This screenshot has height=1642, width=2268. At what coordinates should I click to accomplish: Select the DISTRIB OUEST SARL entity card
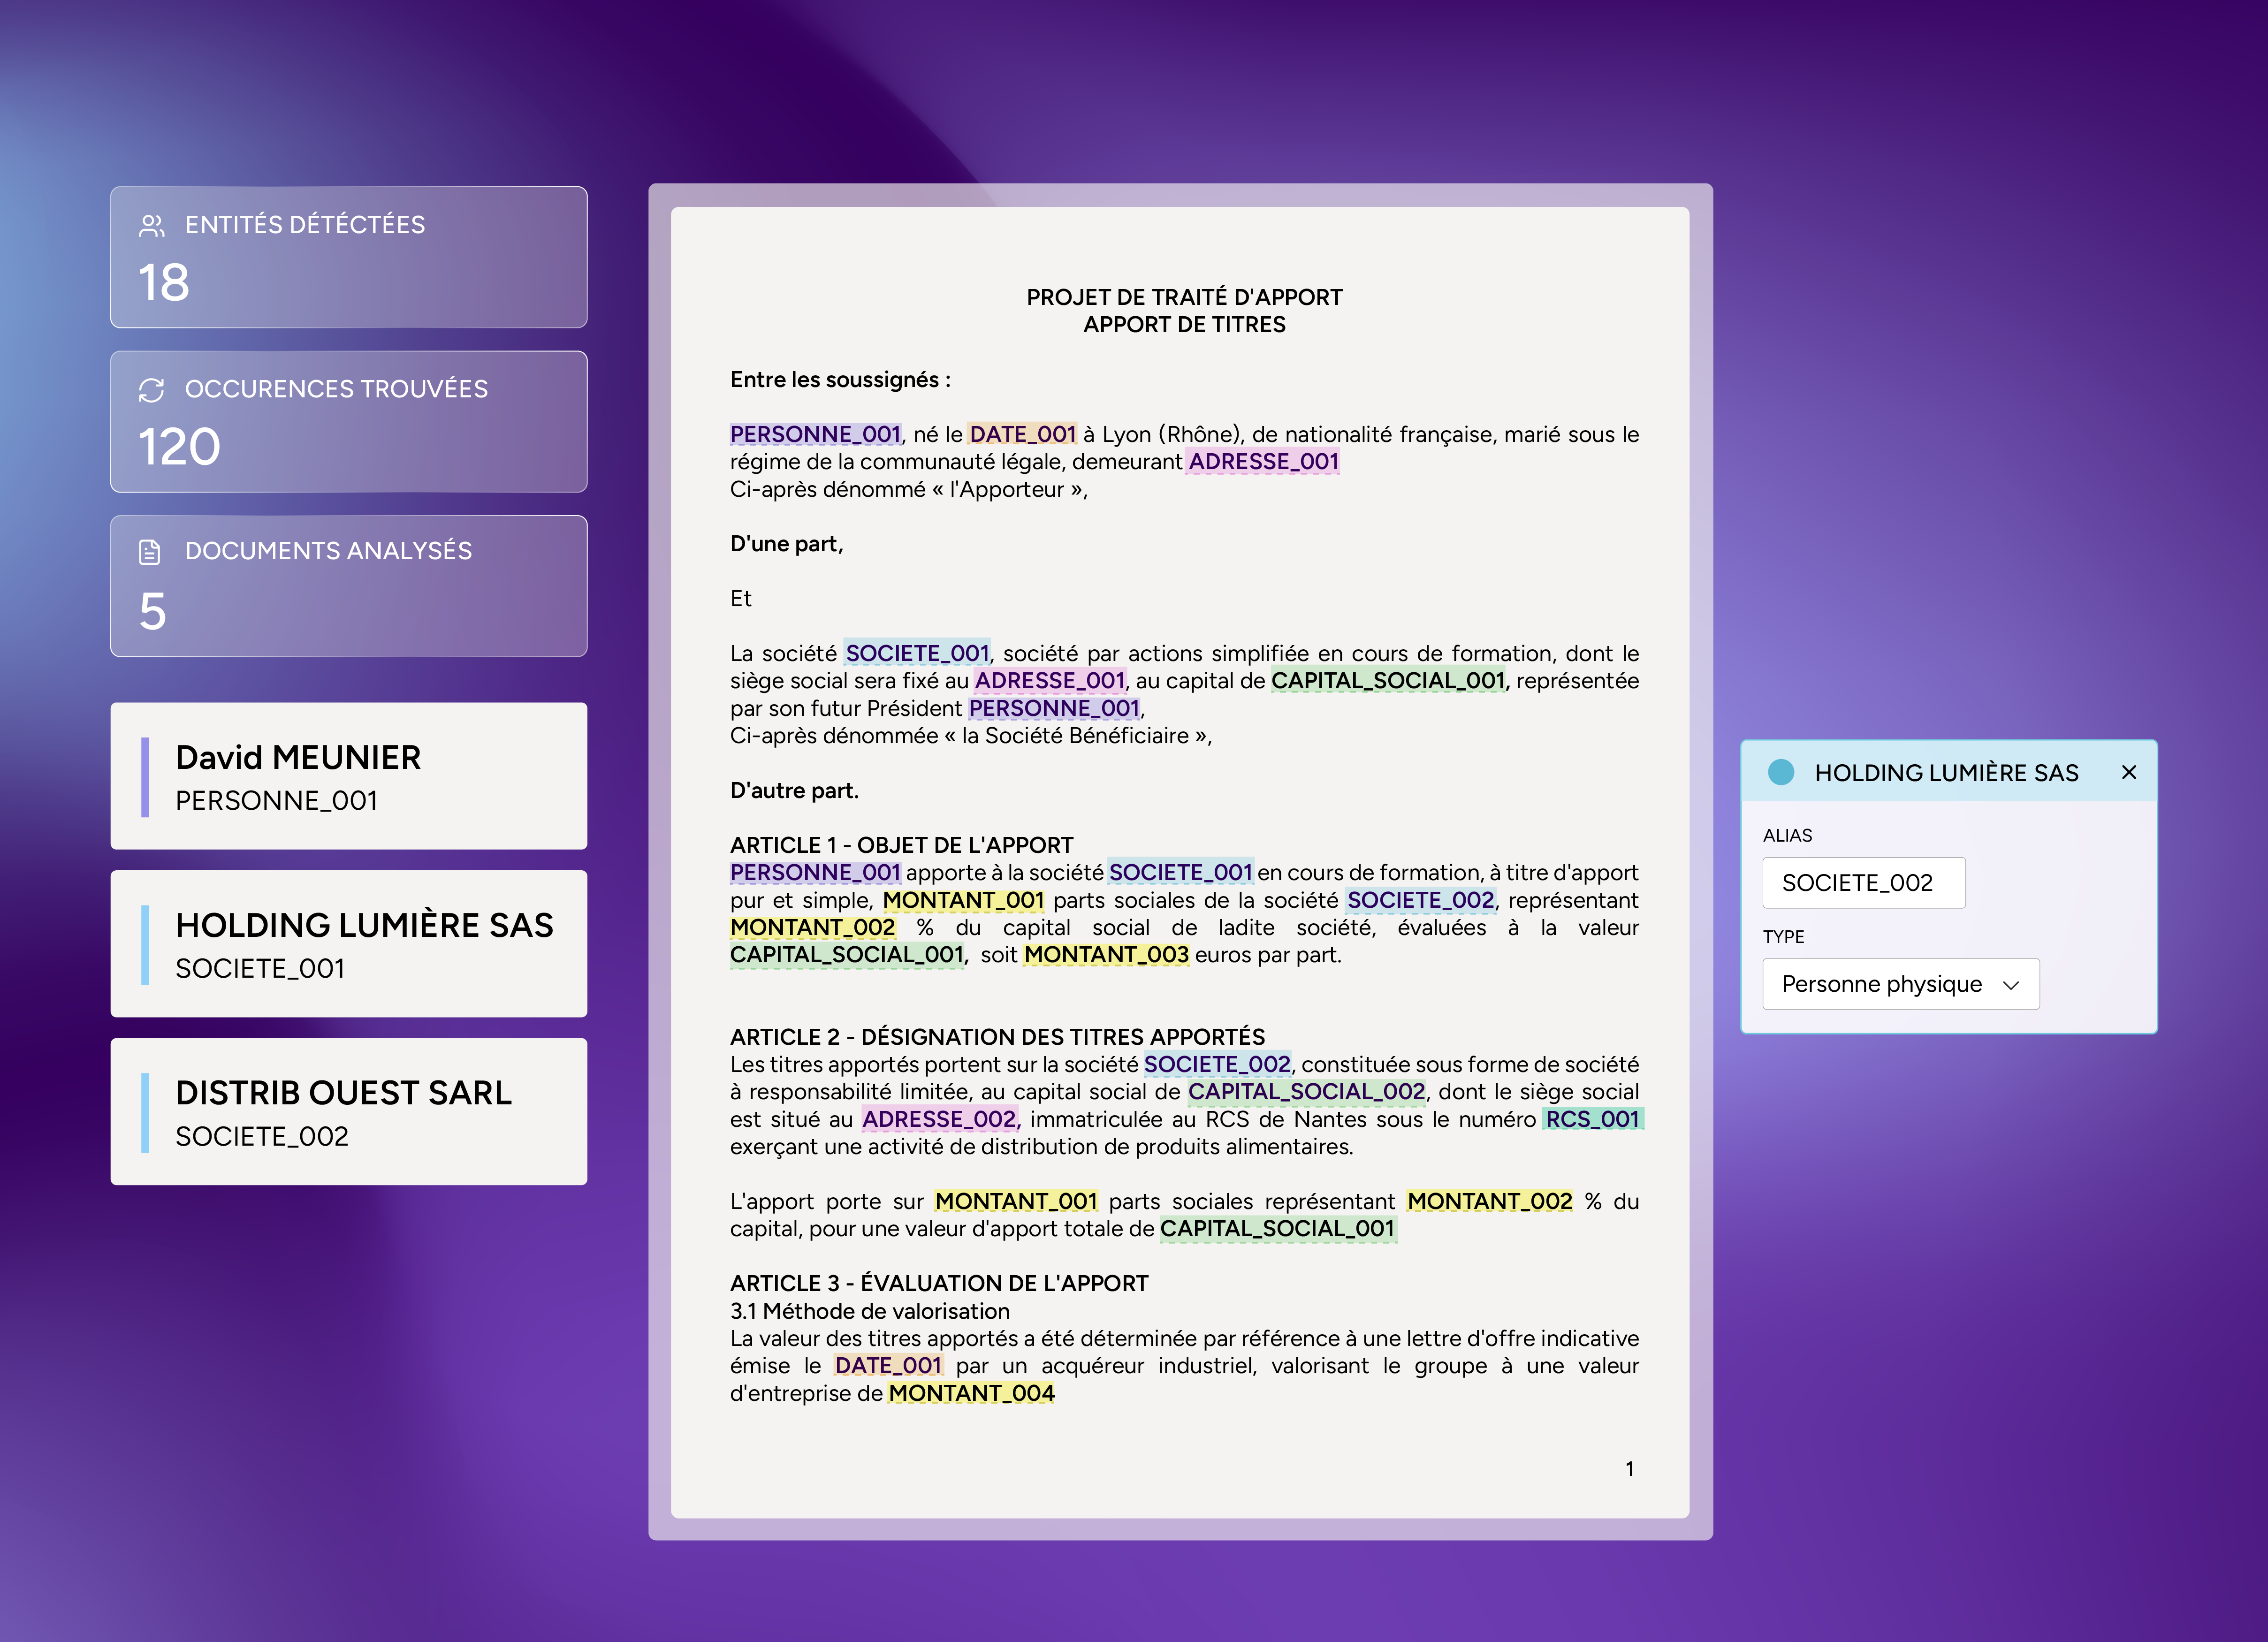tap(348, 1112)
